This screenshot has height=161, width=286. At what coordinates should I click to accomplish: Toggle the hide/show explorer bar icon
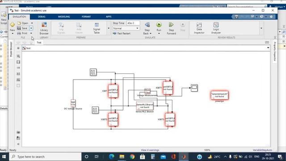click(18, 48)
